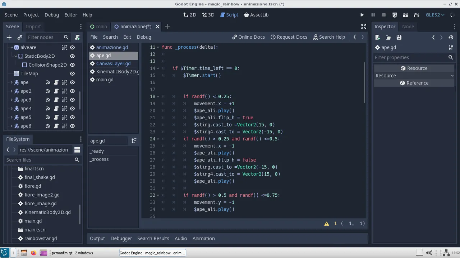Switch to the 2D workspace
Image resolution: width=460 pixels, height=258 pixels.
pyautogui.click(x=190, y=15)
